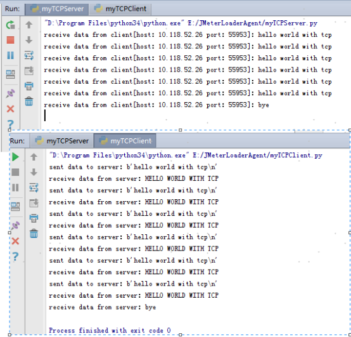
Task: Place cursor on 'Process finished with exit code 0'
Action: pyautogui.click(x=110, y=330)
